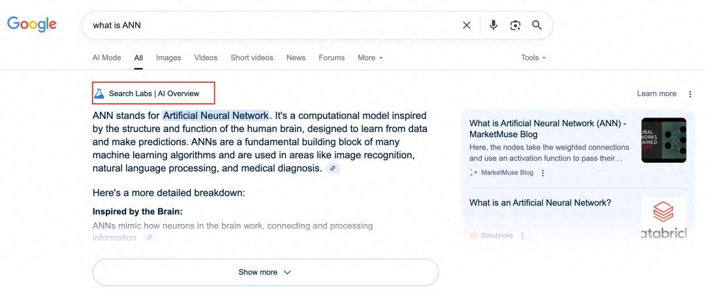This screenshot has height=292, width=705.
Task: Expand AI Overview with Show more
Action: (265, 272)
